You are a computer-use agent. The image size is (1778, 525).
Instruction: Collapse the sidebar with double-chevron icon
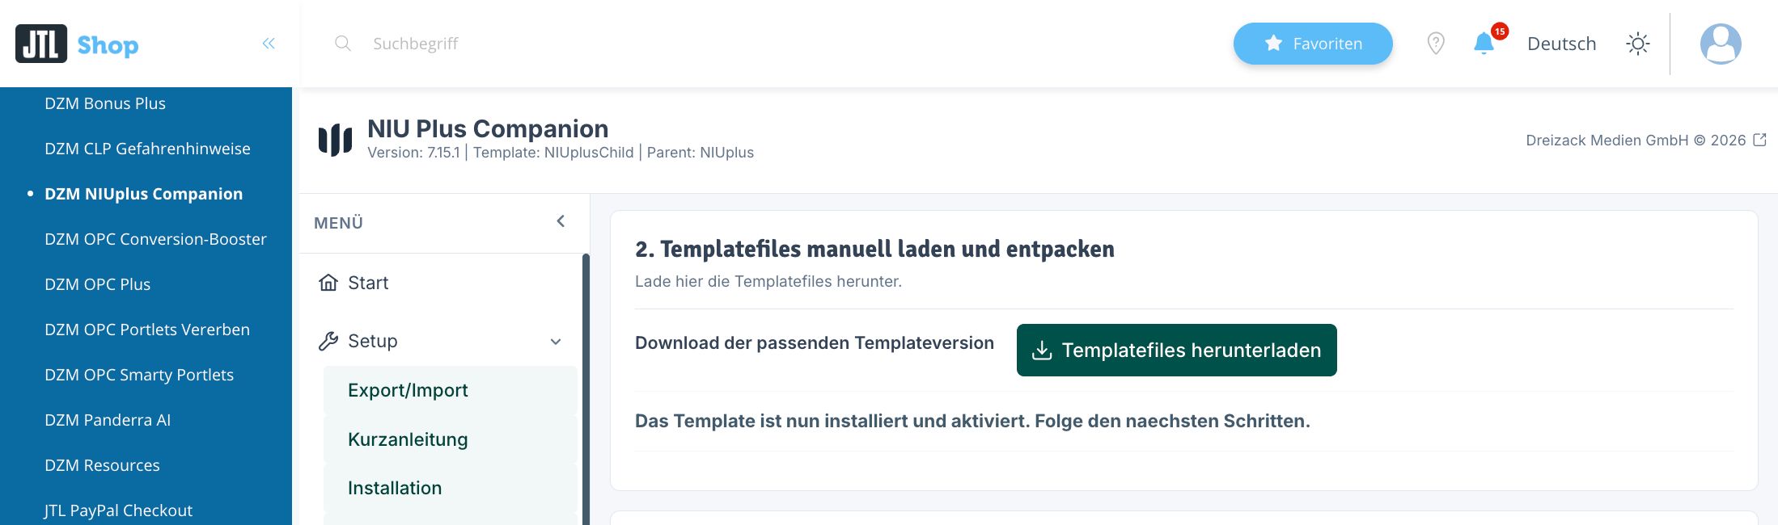tap(269, 44)
